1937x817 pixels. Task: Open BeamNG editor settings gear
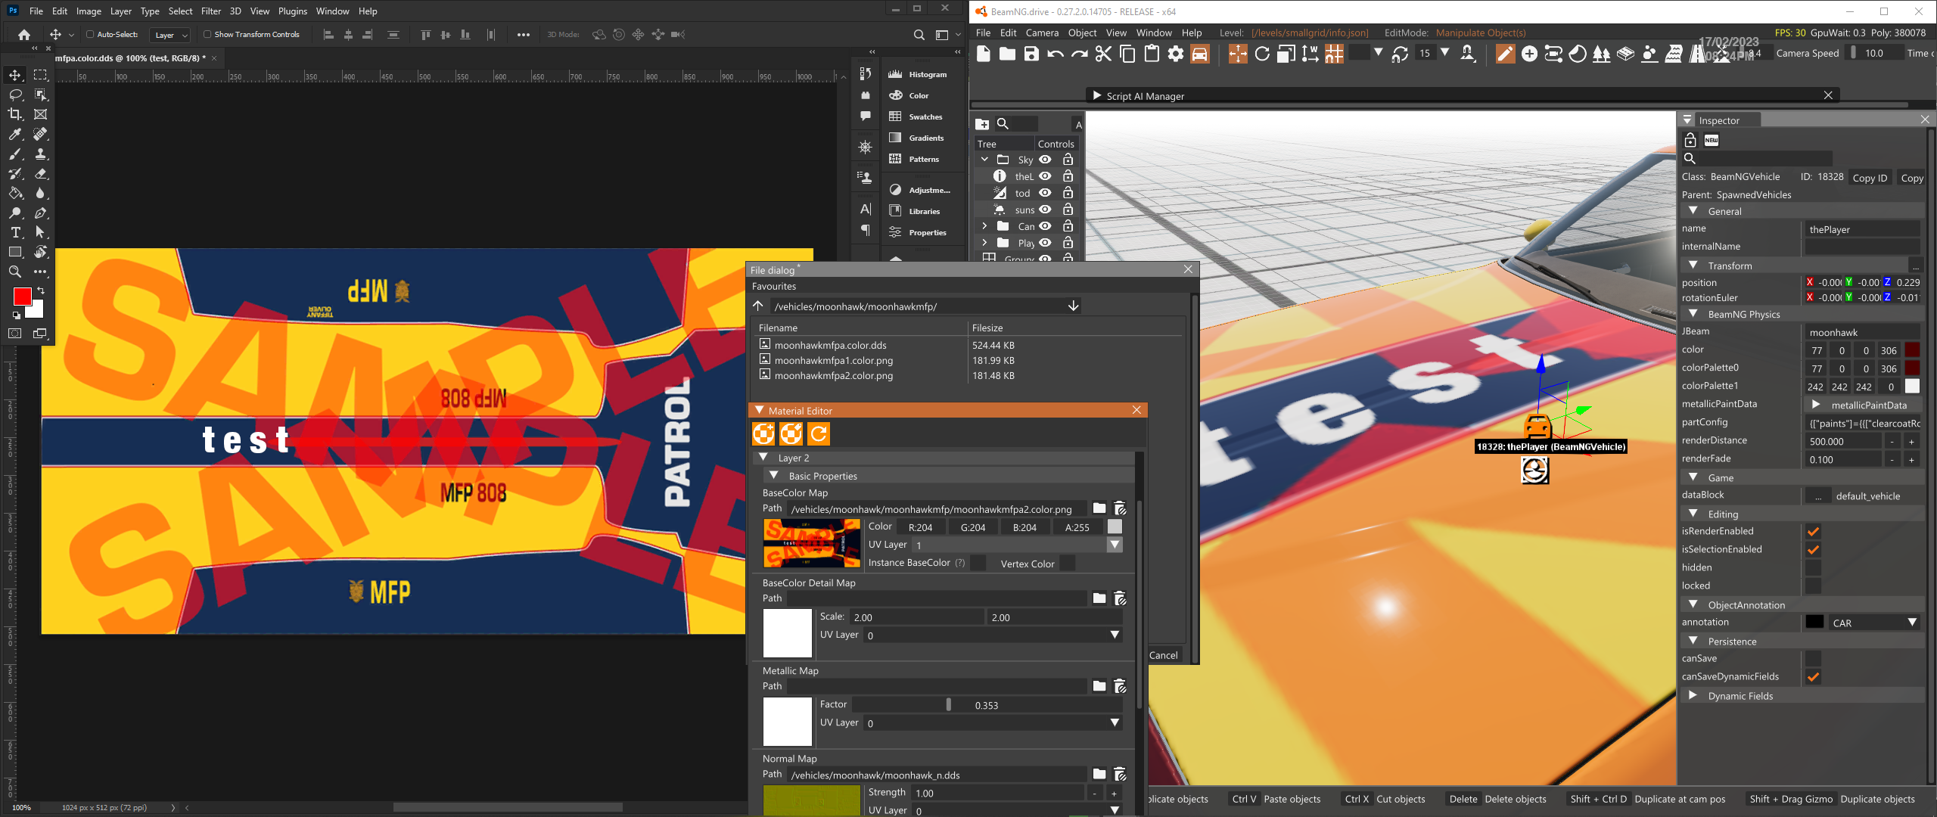1176,54
